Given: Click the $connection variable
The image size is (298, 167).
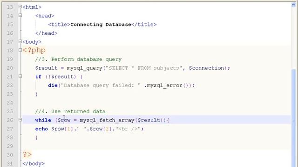Looking at the screenshot, I should tap(206, 68).
